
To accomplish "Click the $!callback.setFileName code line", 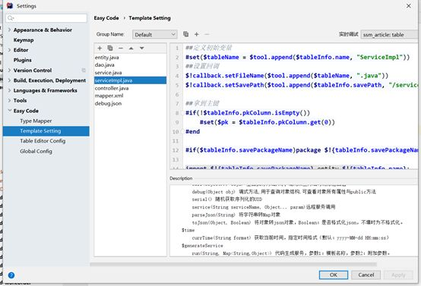I will click(x=286, y=76).
